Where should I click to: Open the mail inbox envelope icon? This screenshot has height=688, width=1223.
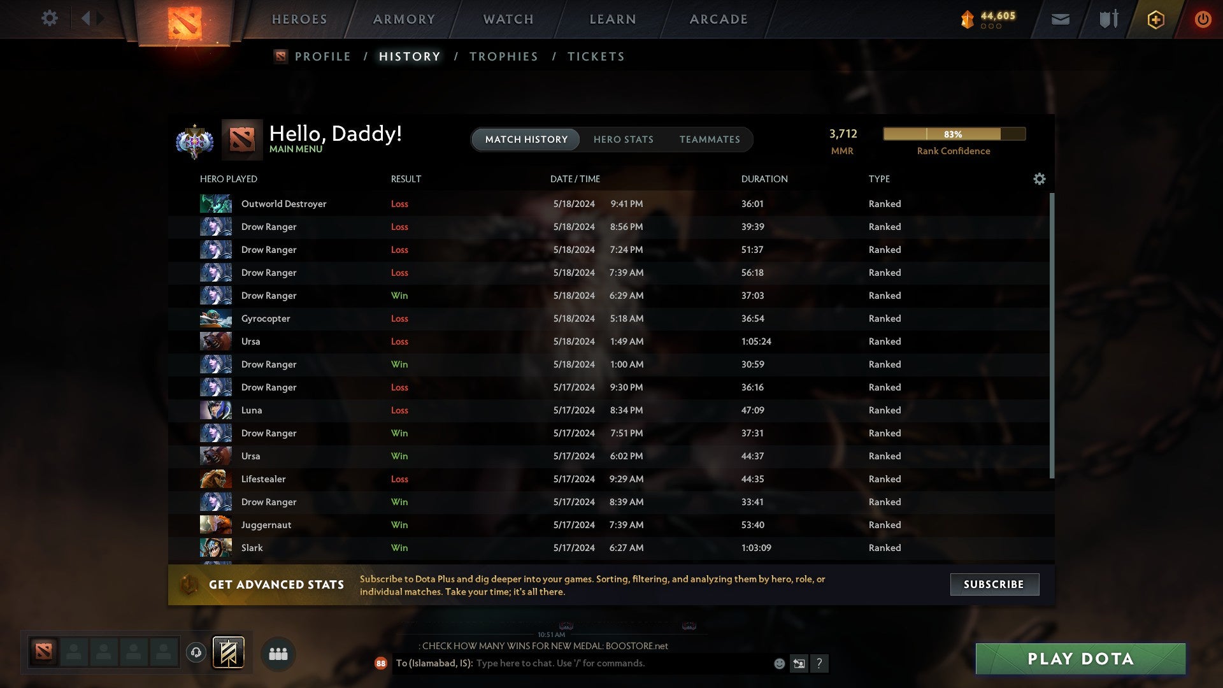[1060, 20]
